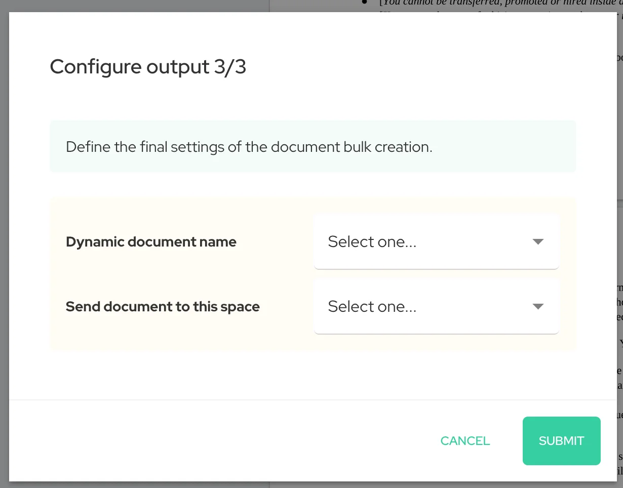Click the bulk creation settings info banner
The height and width of the screenshot is (488, 623).
pyautogui.click(x=313, y=146)
